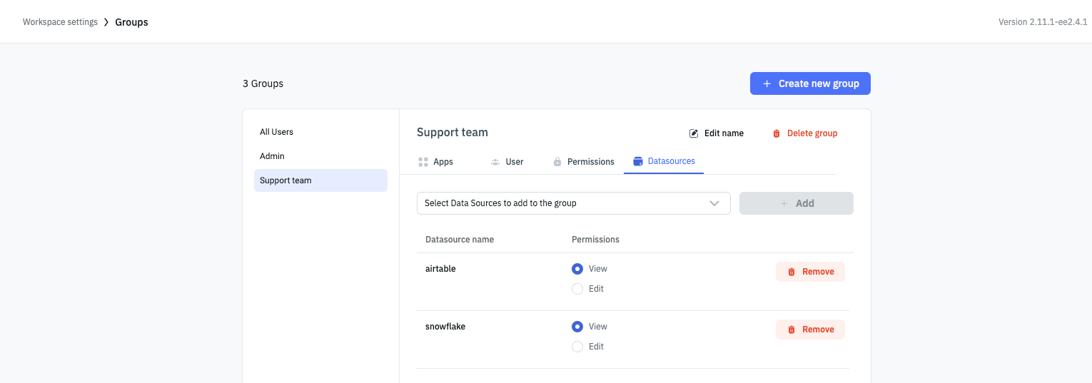This screenshot has height=383, width=1092.
Task: Open the All Users group
Action: click(276, 132)
